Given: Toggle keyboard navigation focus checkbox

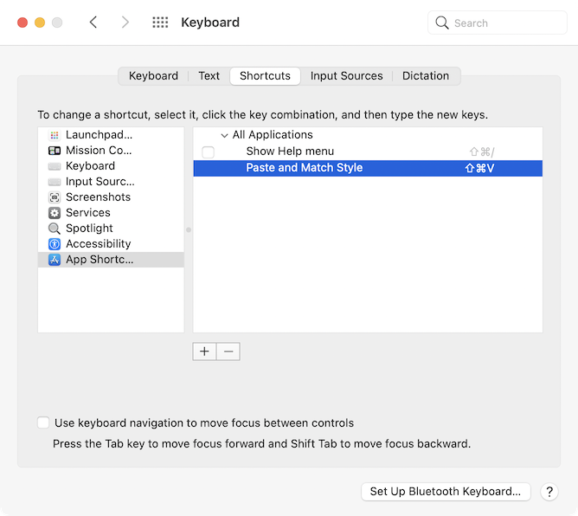Looking at the screenshot, I should (x=43, y=423).
